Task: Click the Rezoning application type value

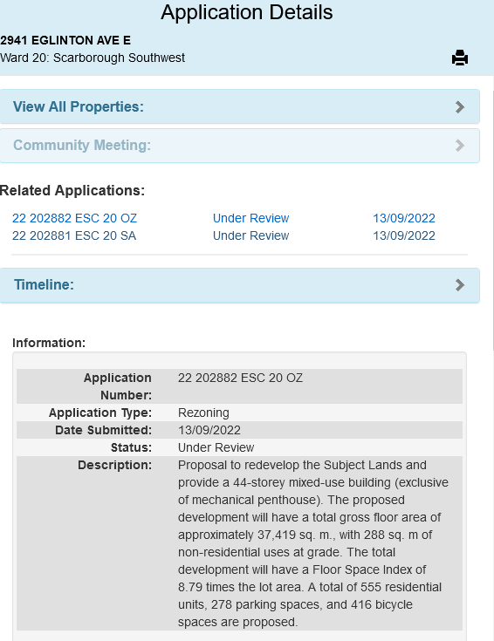Action: pos(203,413)
